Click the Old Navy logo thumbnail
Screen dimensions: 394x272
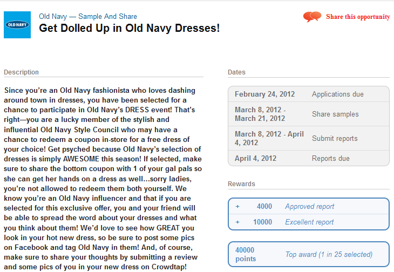coord(17,25)
